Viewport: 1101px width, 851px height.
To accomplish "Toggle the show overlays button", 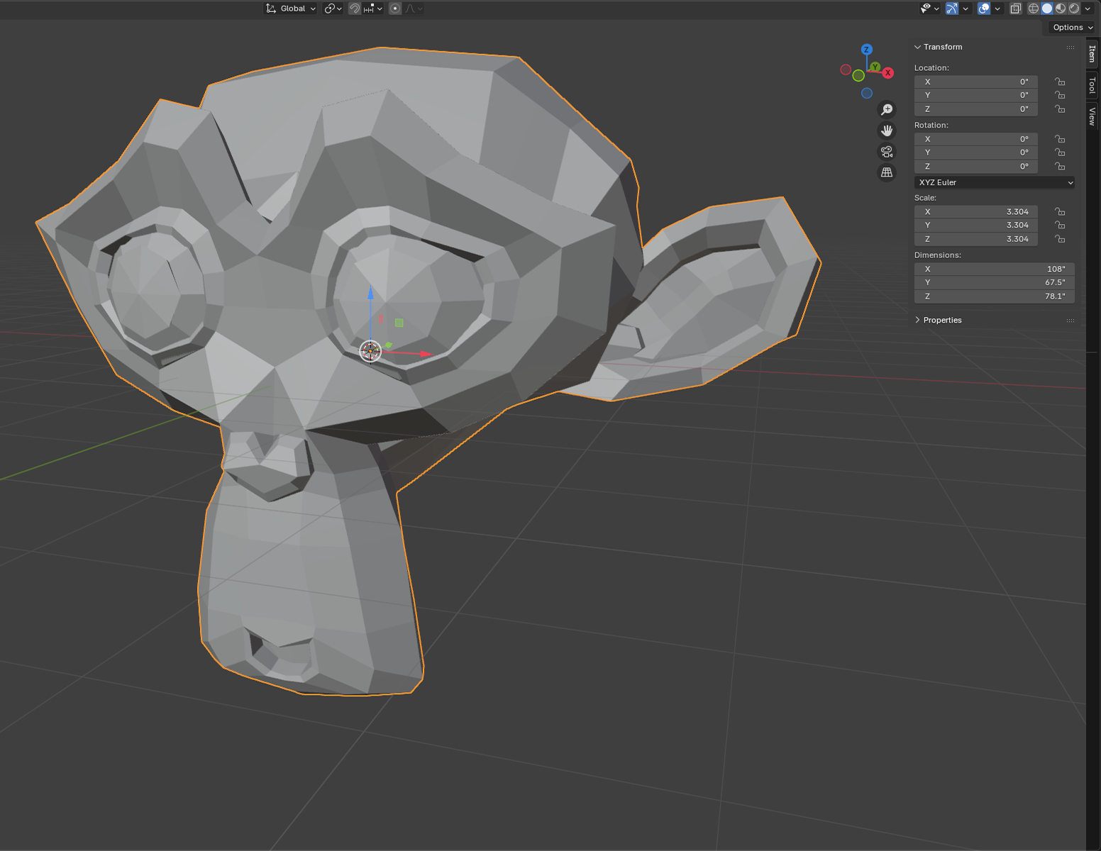I will (x=984, y=9).
